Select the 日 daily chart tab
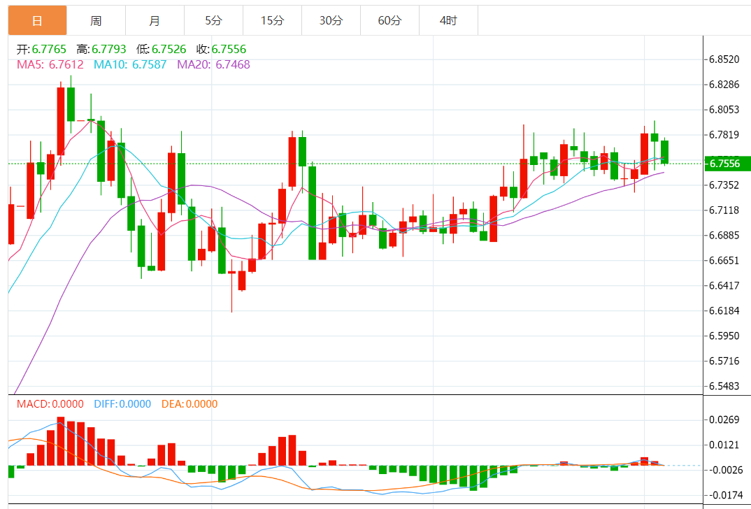The image size is (751, 509). click(x=37, y=20)
